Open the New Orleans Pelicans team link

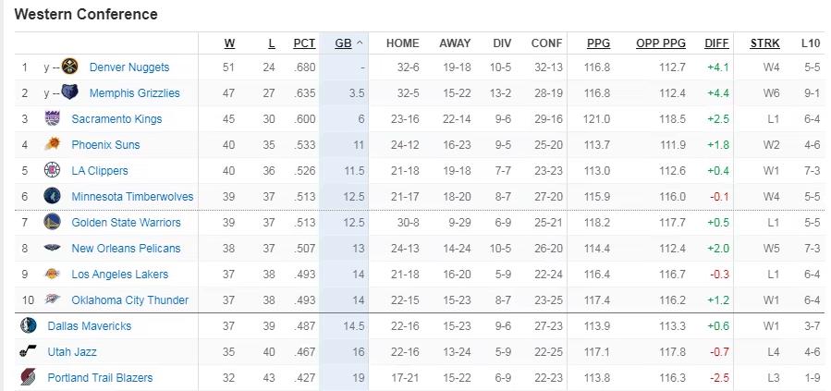click(126, 248)
